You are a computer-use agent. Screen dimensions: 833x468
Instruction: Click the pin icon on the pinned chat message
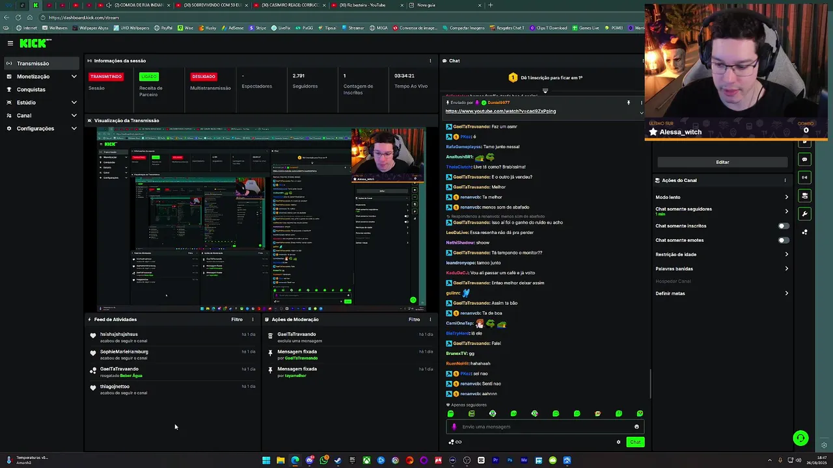(629, 103)
